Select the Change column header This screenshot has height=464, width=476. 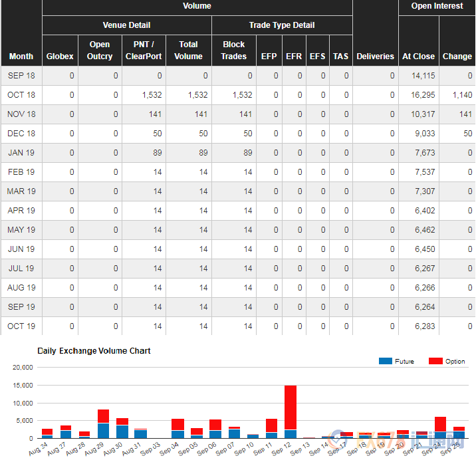coord(457,57)
